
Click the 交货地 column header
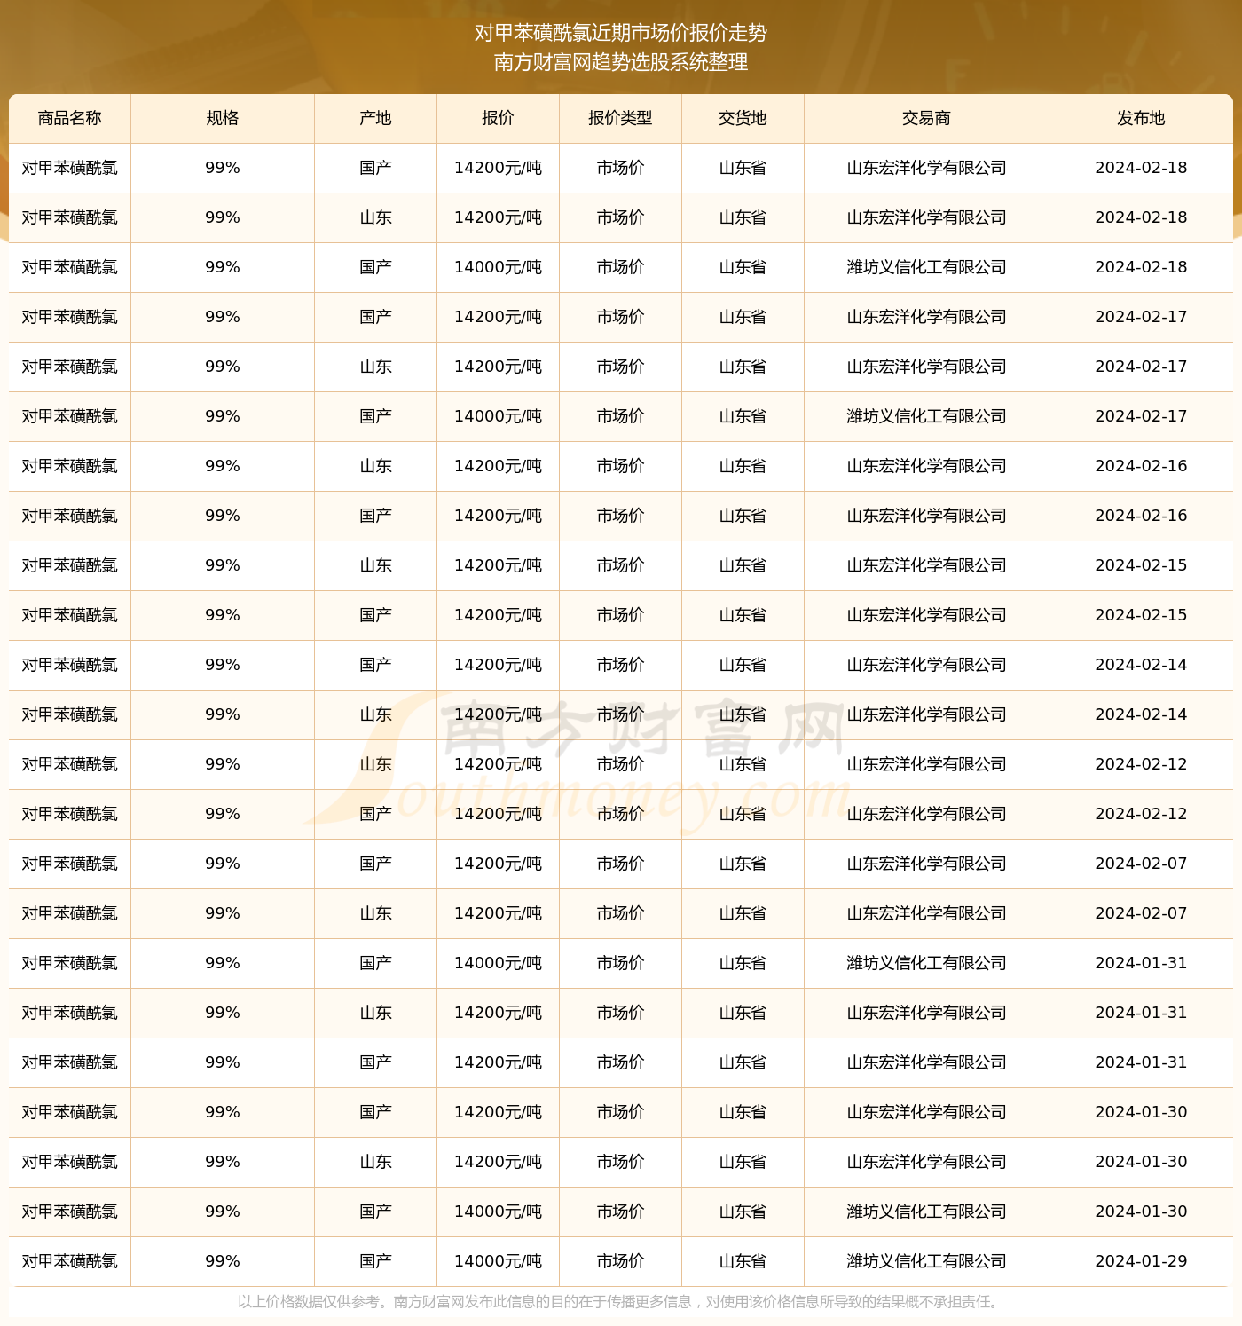(x=743, y=118)
